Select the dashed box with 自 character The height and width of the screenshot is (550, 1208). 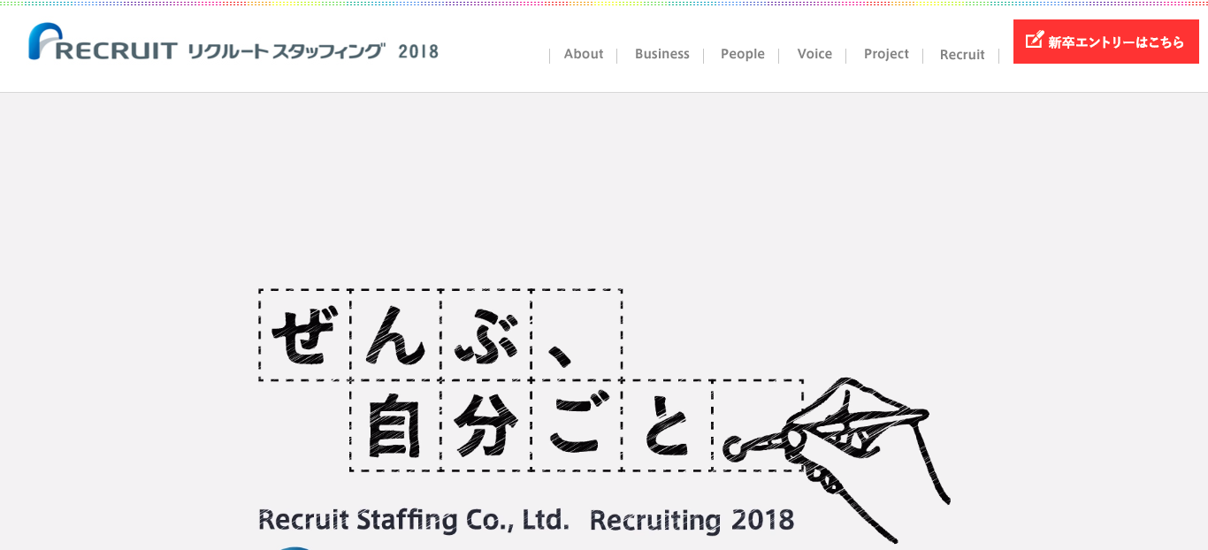pyautogui.click(x=395, y=426)
